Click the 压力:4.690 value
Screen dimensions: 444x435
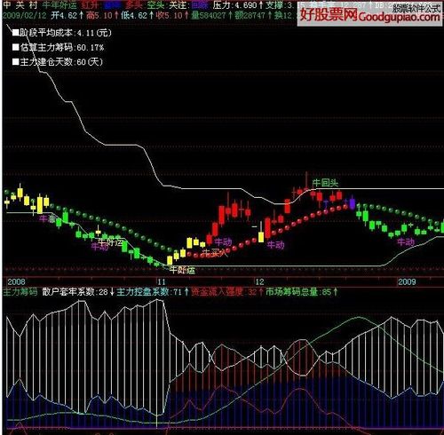tap(238, 4)
